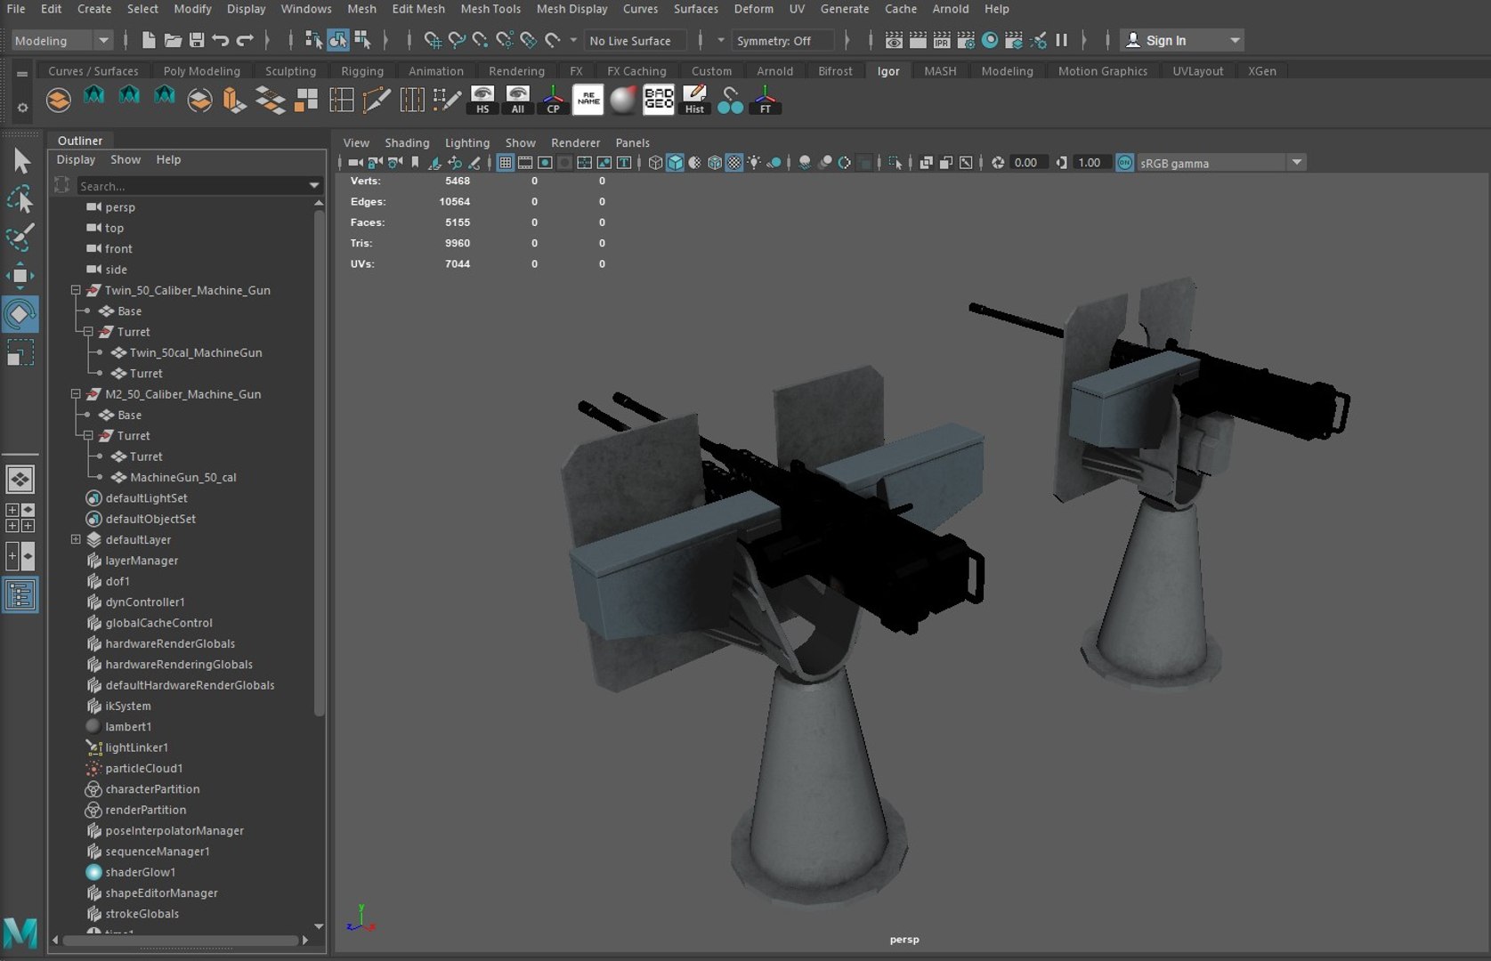Activate the Scale tool in the toolbox
This screenshot has height=961, width=1491.
click(x=20, y=353)
